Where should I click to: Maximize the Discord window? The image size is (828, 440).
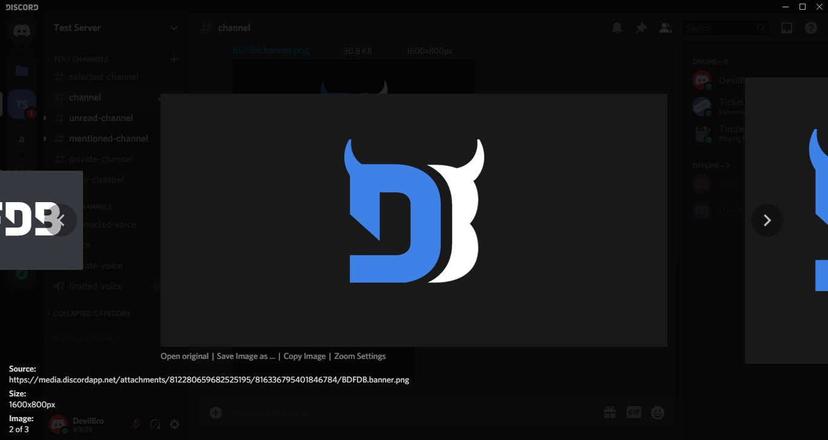[x=803, y=7]
